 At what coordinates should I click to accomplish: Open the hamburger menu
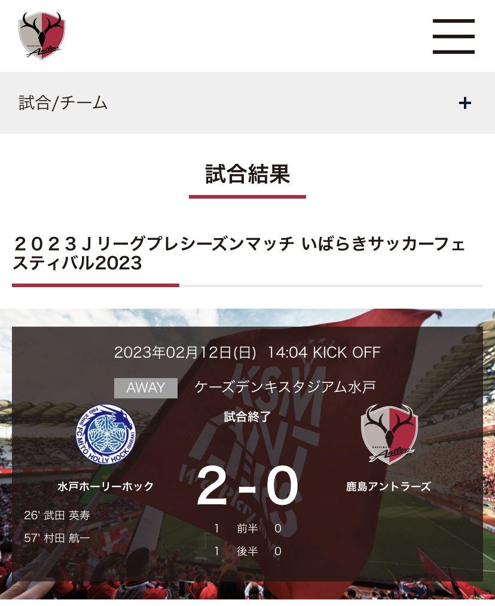(453, 36)
